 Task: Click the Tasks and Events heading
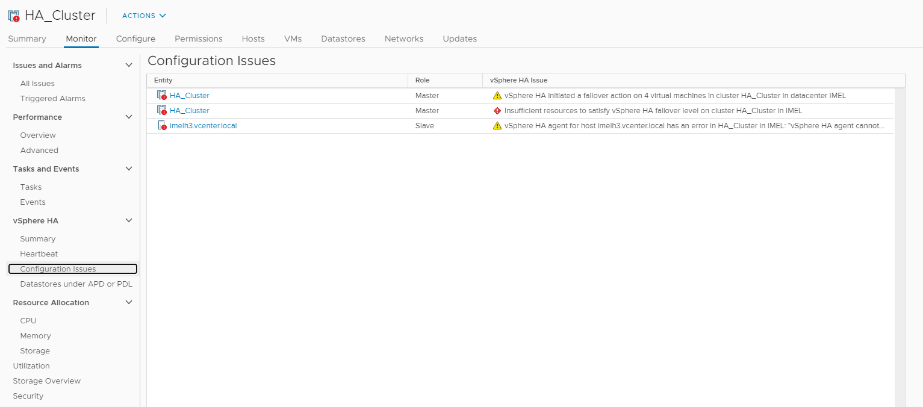(x=46, y=169)
